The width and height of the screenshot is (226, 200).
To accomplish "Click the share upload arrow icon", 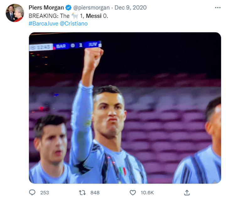I will (187, 192).
